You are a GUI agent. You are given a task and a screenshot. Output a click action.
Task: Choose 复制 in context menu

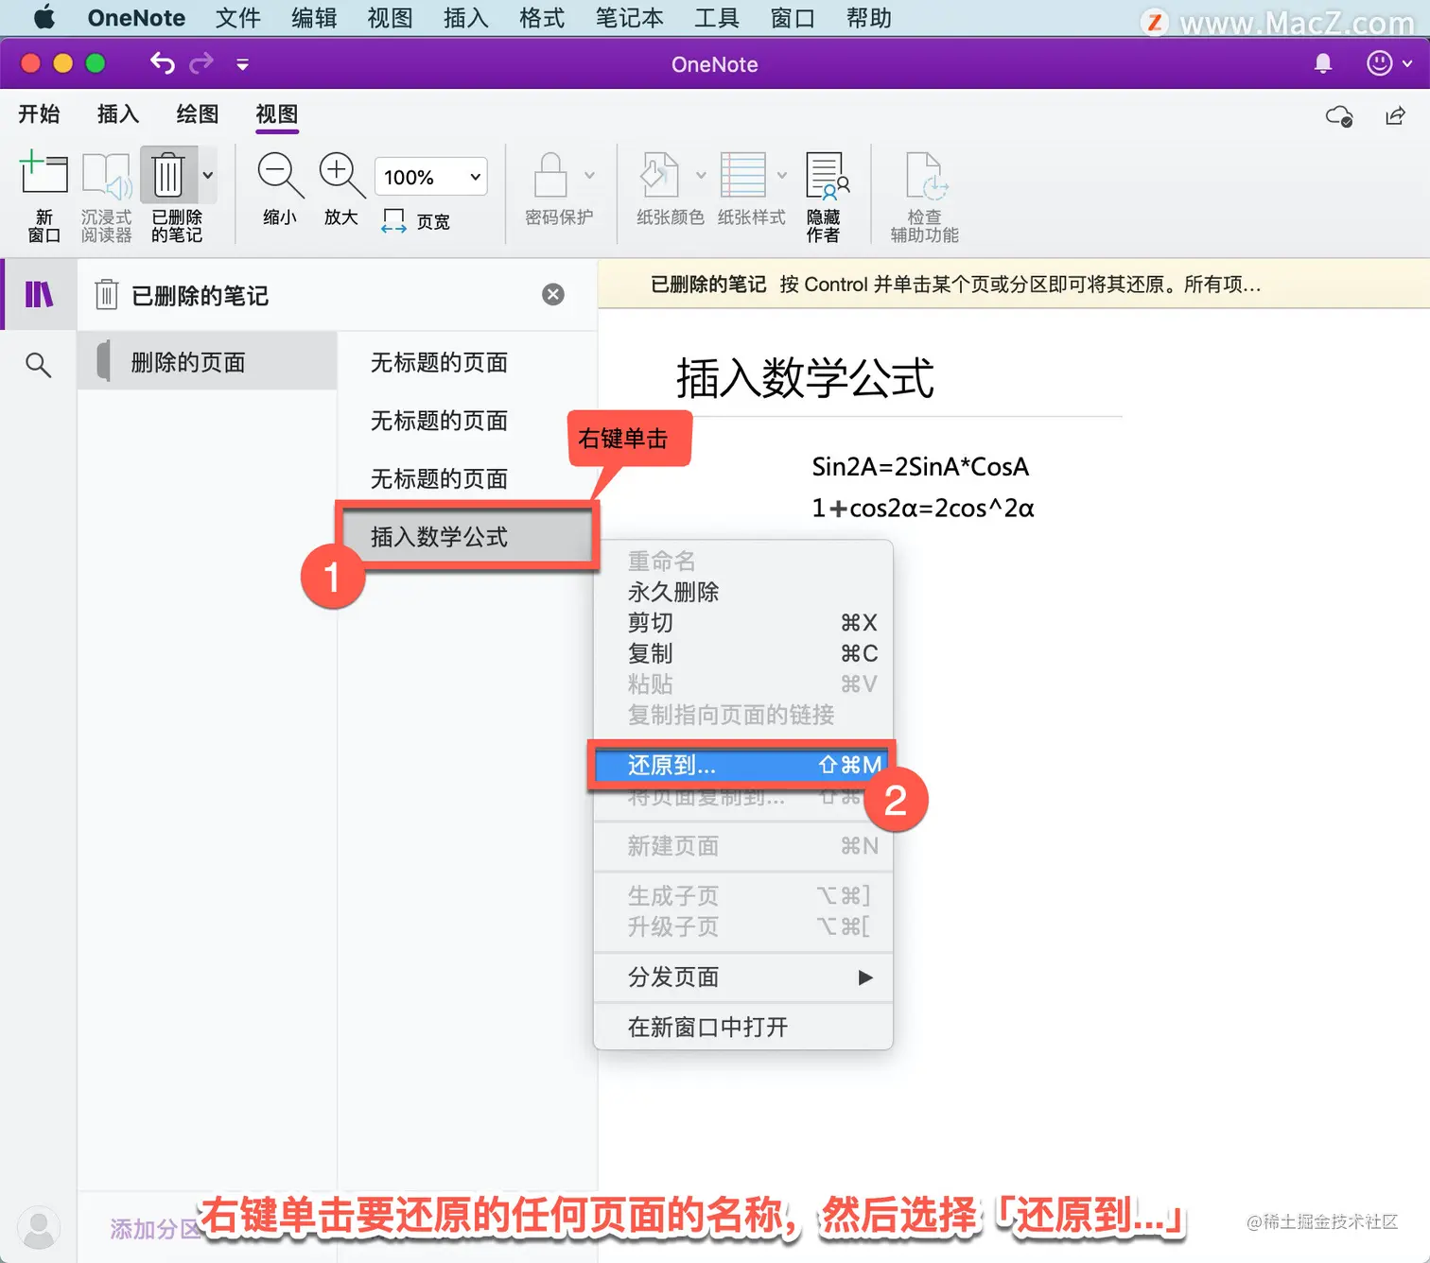(x=743, y=653)
